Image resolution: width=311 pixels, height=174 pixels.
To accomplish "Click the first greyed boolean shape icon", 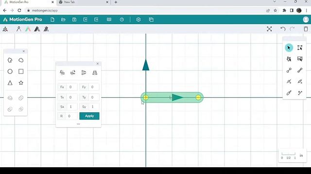I will point(10,98).
